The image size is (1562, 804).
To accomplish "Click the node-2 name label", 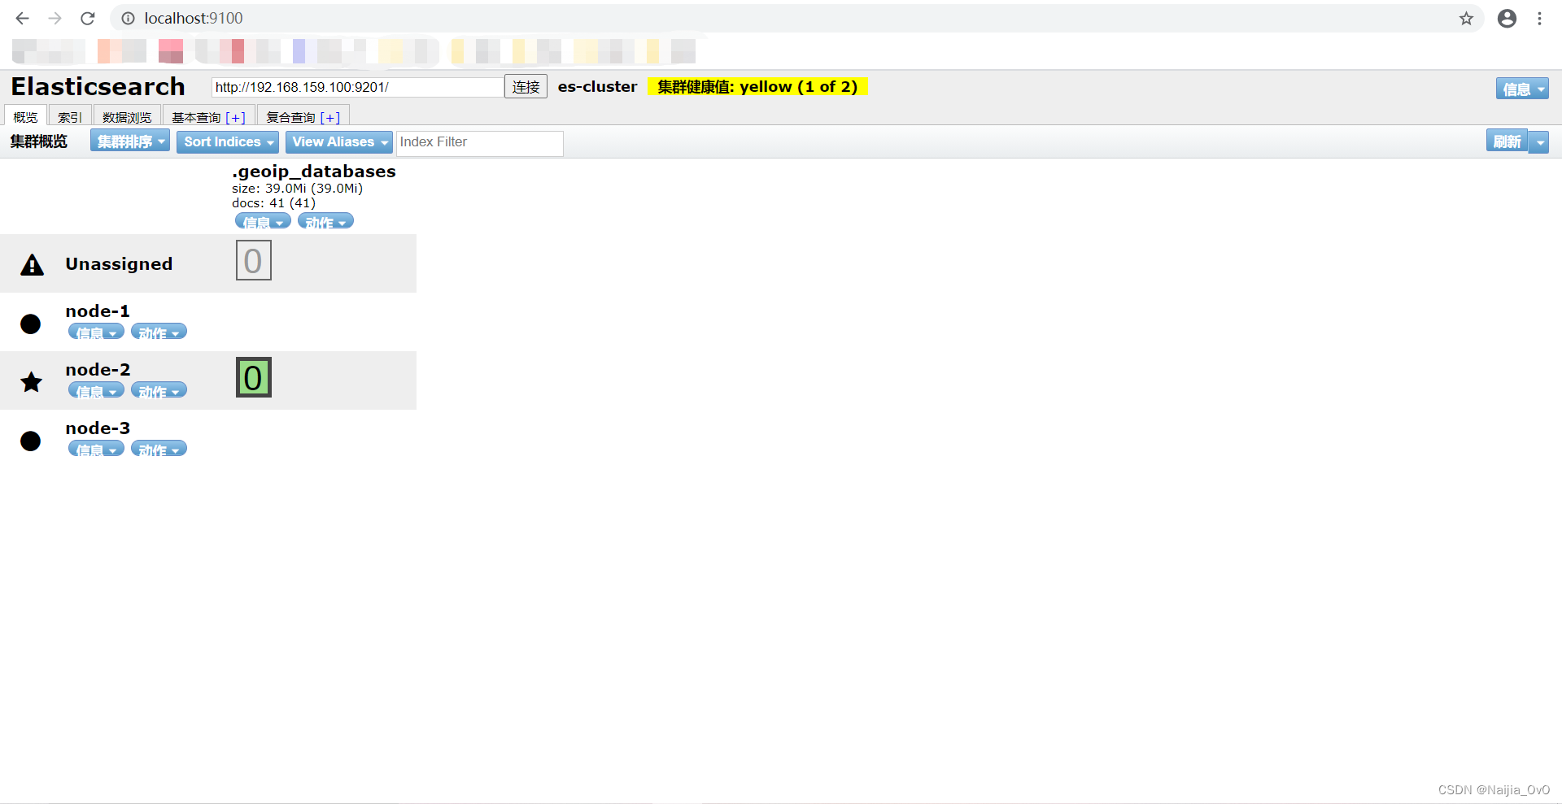I will pos(98,370).
